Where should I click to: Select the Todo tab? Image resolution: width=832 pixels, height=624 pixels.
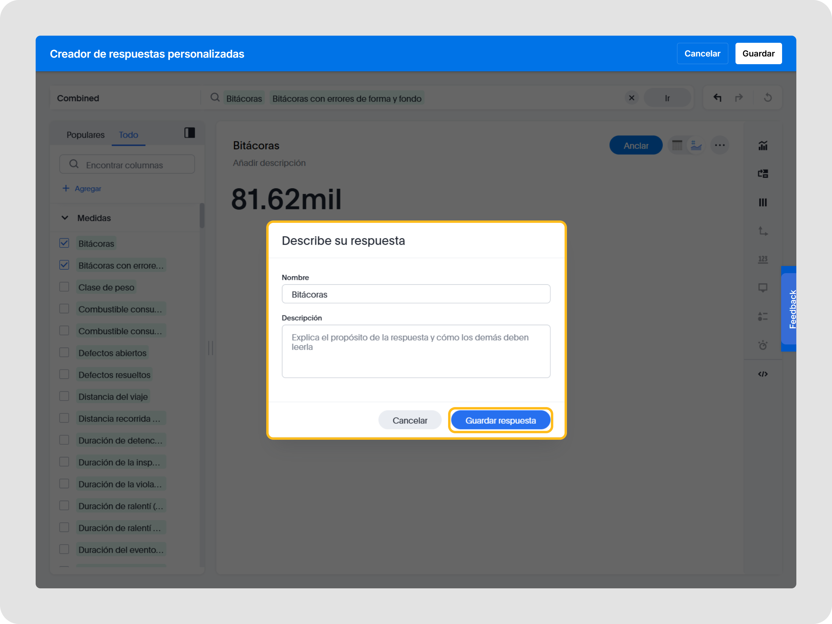128,135
